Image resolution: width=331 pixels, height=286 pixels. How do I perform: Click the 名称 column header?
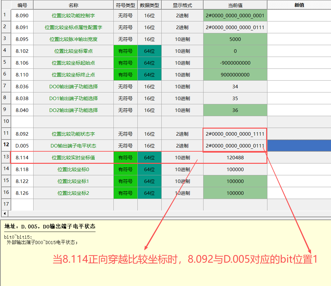coord(73,5)
